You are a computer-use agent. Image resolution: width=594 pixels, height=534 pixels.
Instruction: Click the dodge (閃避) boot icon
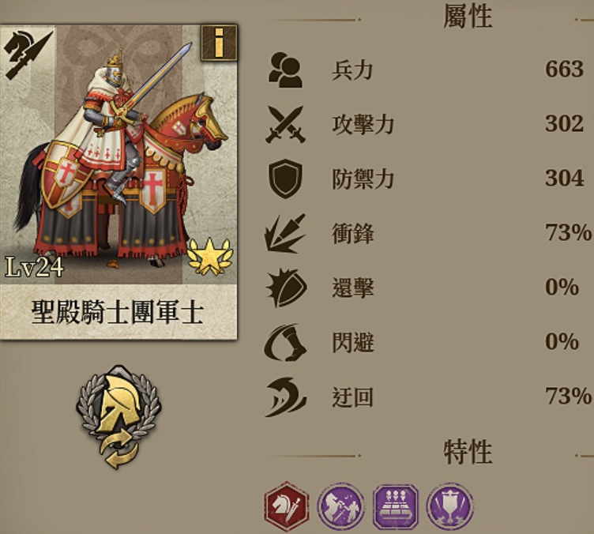[285, 342]
